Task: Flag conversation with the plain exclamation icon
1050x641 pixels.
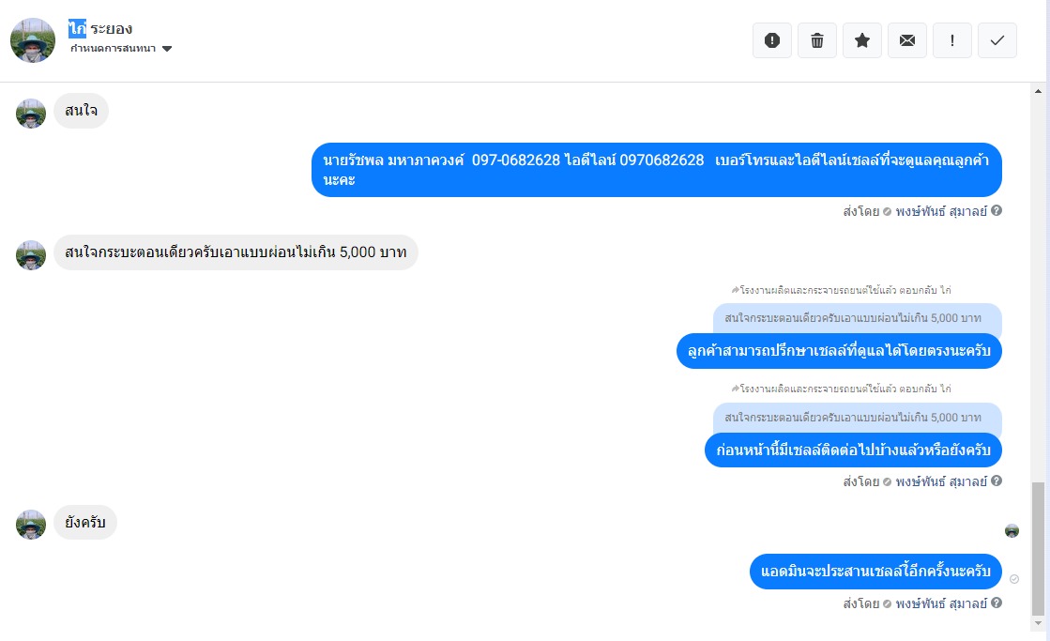Action: click(x=952, y=41)
